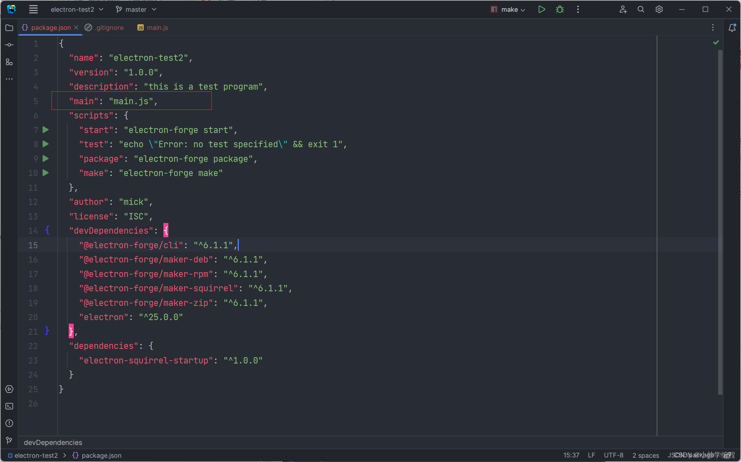The image size is (741, 462).
Task: Open the Structure tool window
Action: 9,62
